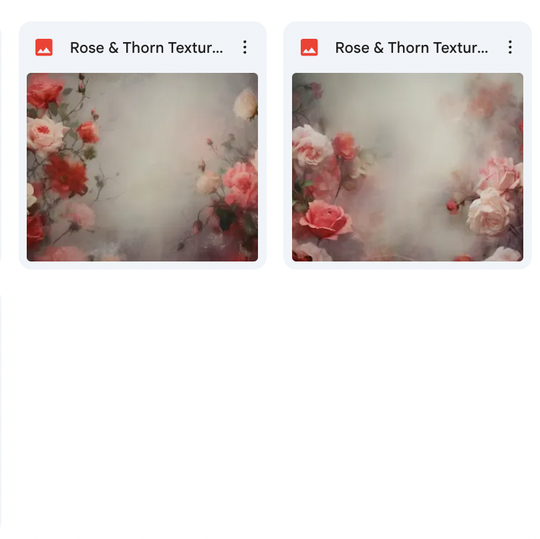This screenshot has height=539, width=540.
Task: Click the white rose at right side of right thumbnail
Action: pos(491,211)
